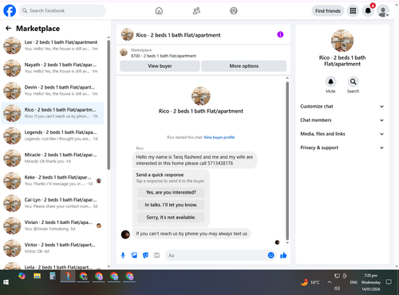Go to the Home feed icon
The width and height of the screenshot is (399, 295).
(x=159, y=10)
